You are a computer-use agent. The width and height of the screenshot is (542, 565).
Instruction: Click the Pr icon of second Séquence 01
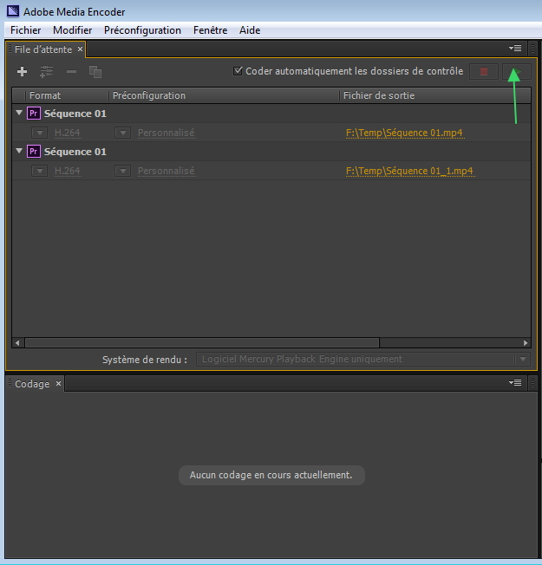pyautogui.click(x=34, y=152)
